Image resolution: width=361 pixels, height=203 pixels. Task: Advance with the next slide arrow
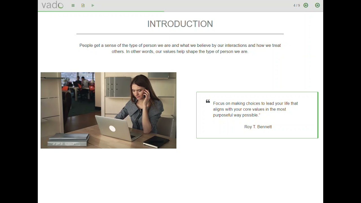point(317,5)
